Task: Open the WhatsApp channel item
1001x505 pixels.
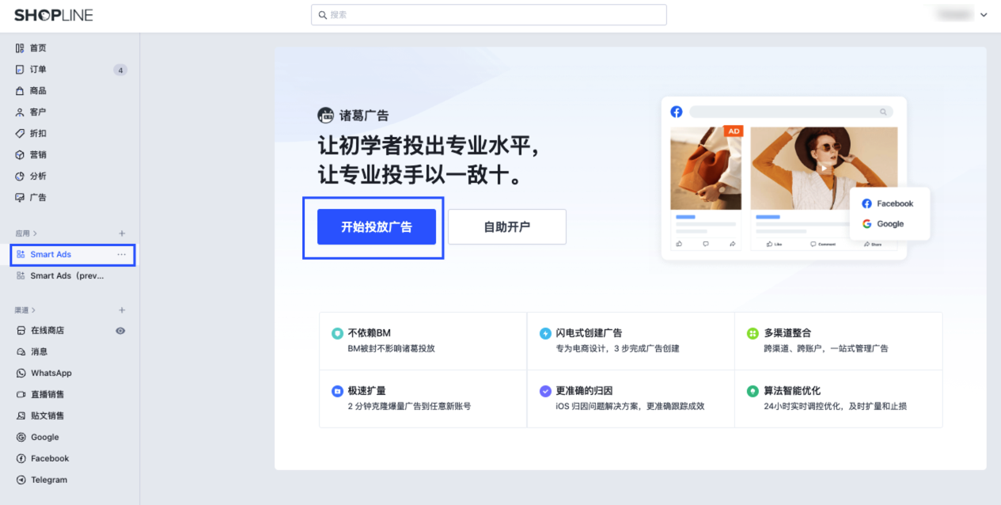Action: (x=70, y=374)
